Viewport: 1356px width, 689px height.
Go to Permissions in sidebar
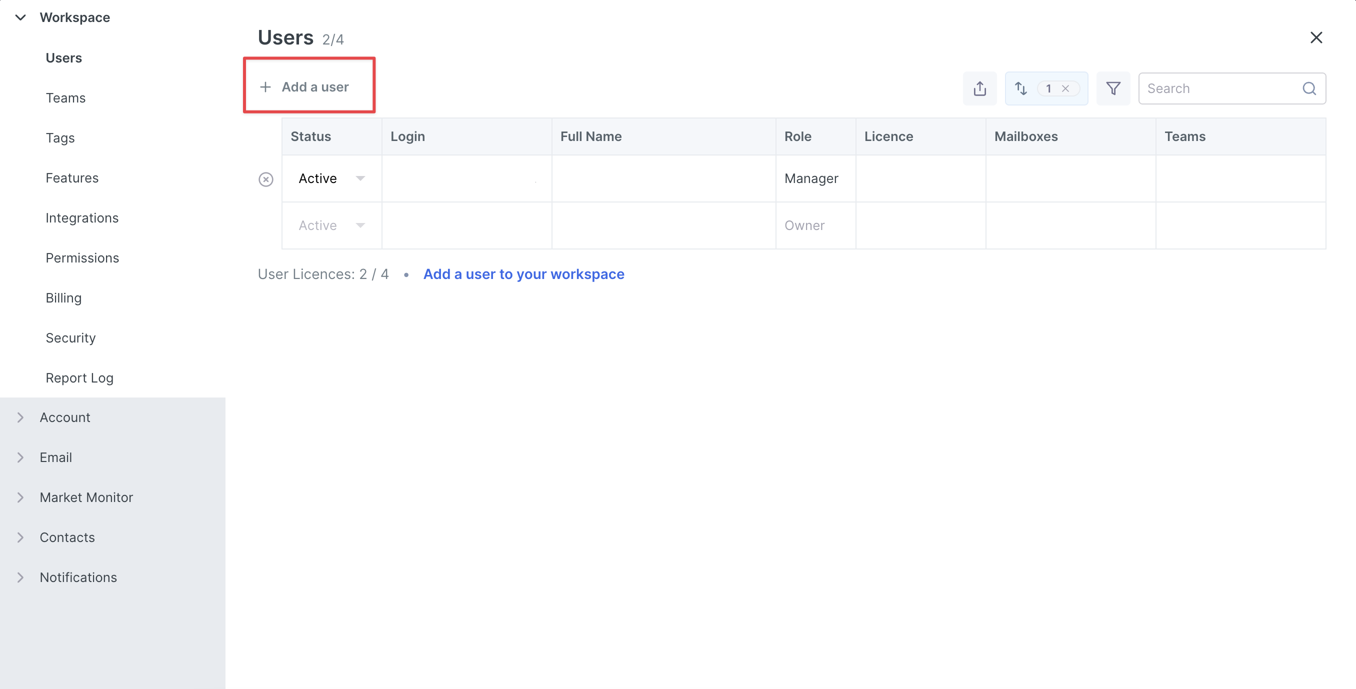click(82, 258)
